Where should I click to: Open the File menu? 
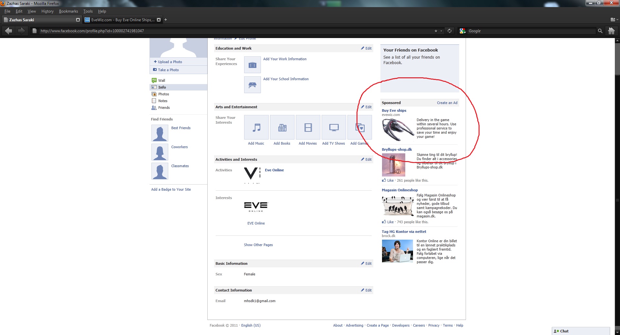coord(7,11)
